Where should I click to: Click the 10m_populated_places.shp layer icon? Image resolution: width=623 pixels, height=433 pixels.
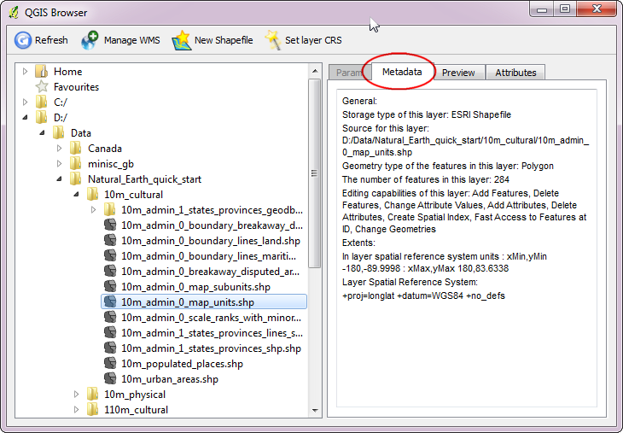(110, 364)
